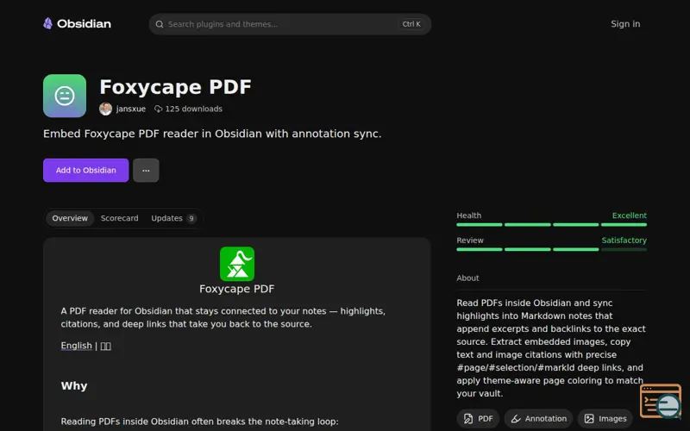The width and height of the screenshot is (690, 431).
Task: Click the Obsidian logo icon
Action: click(x=48, y=24)
